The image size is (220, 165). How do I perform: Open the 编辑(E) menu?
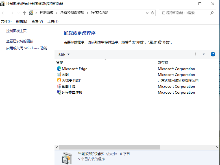(21, 21)
